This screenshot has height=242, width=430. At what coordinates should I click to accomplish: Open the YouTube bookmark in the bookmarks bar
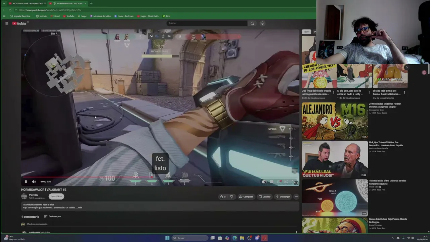coord(69,16)
